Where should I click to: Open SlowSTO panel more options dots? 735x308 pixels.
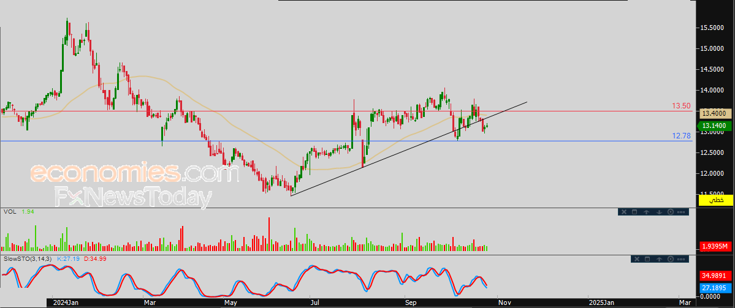682,259
